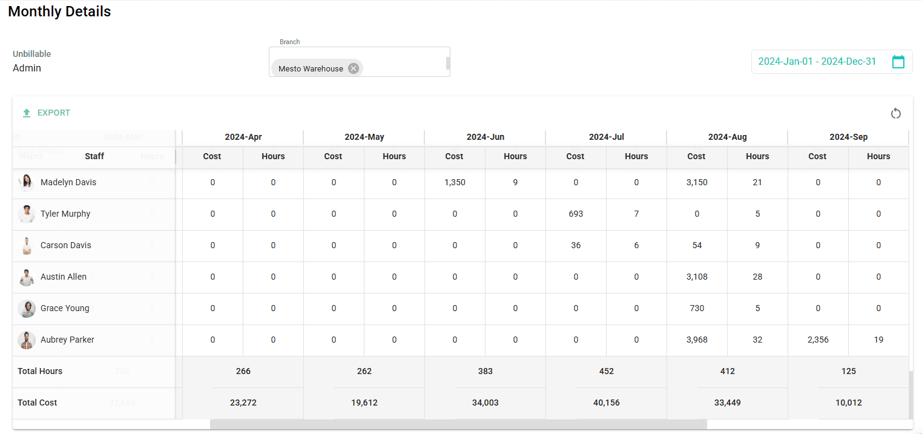
Task: Click the staff name Tyler Murphy
Action: pyautogui.click(x=65, y=214)
